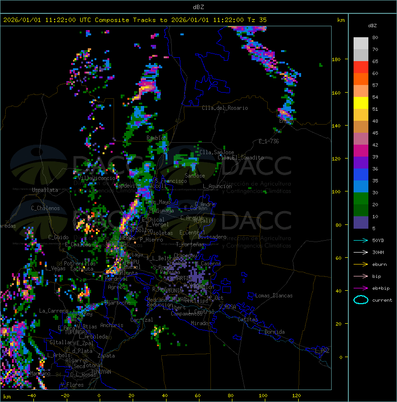Click the magenta eb+bip arrow in legend

click(x=361, y=288)
